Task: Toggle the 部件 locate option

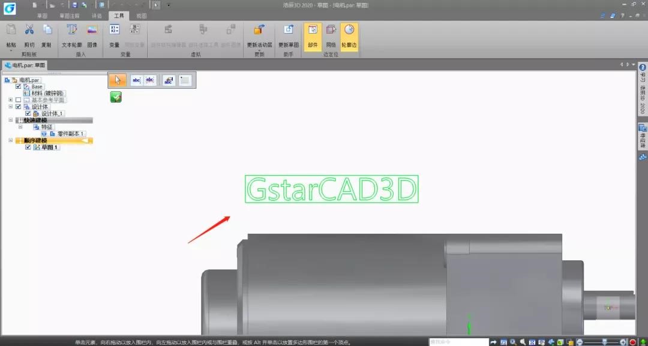Action: point(313,37)
